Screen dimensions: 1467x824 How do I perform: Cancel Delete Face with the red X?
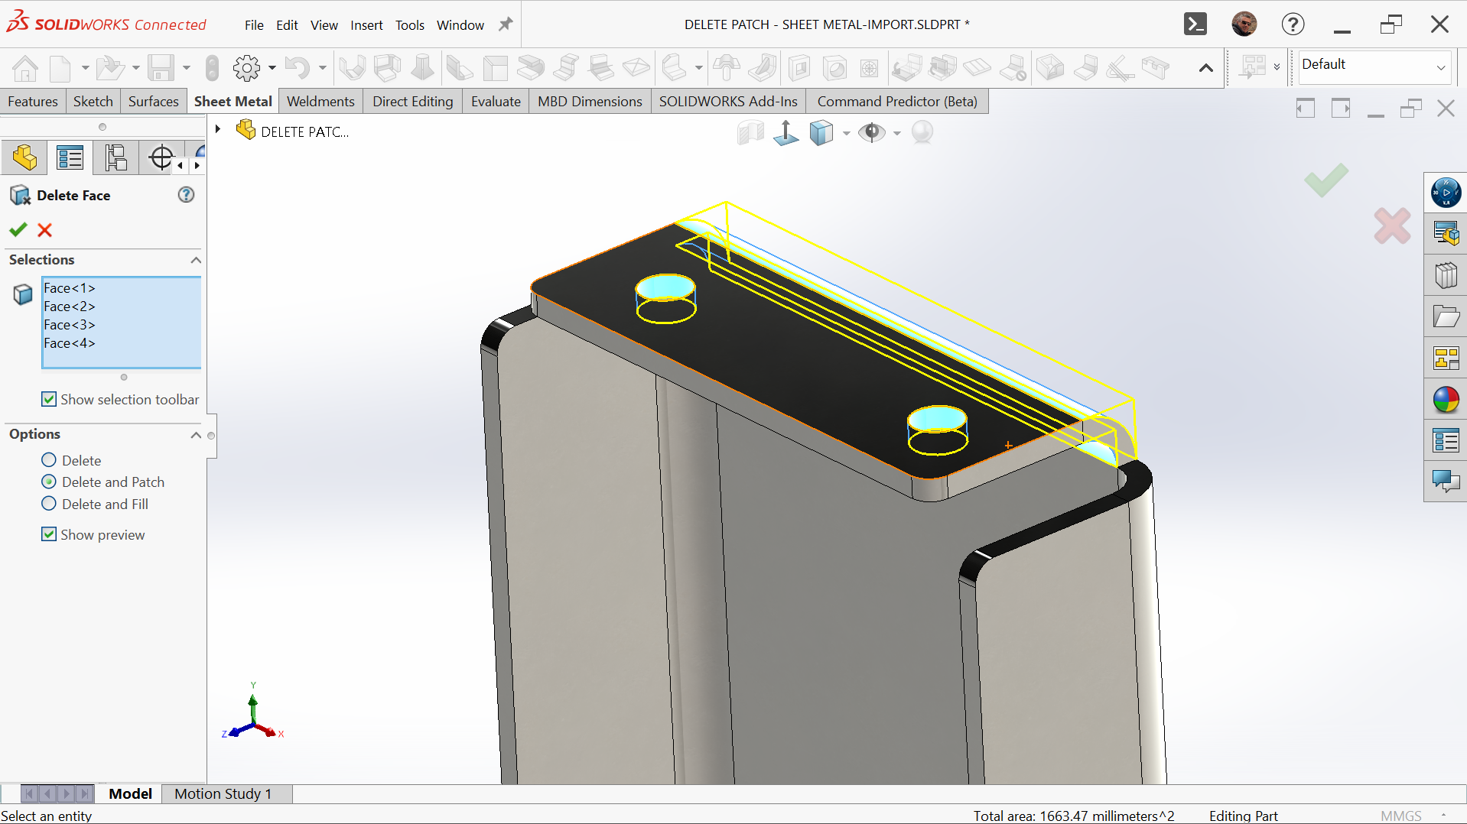45,230
